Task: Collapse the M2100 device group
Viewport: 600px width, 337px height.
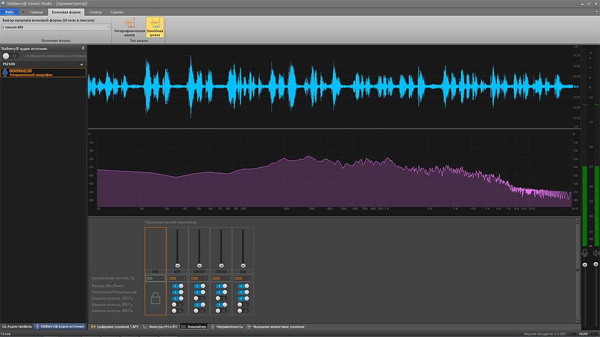Action: click(x=82, y=64)
